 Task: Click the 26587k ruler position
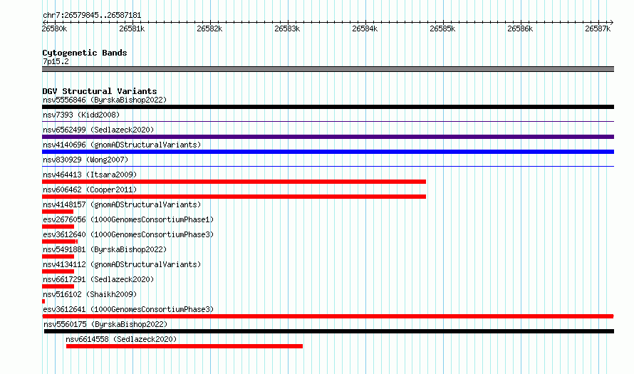pyautogui.click(x=598, y=28)
